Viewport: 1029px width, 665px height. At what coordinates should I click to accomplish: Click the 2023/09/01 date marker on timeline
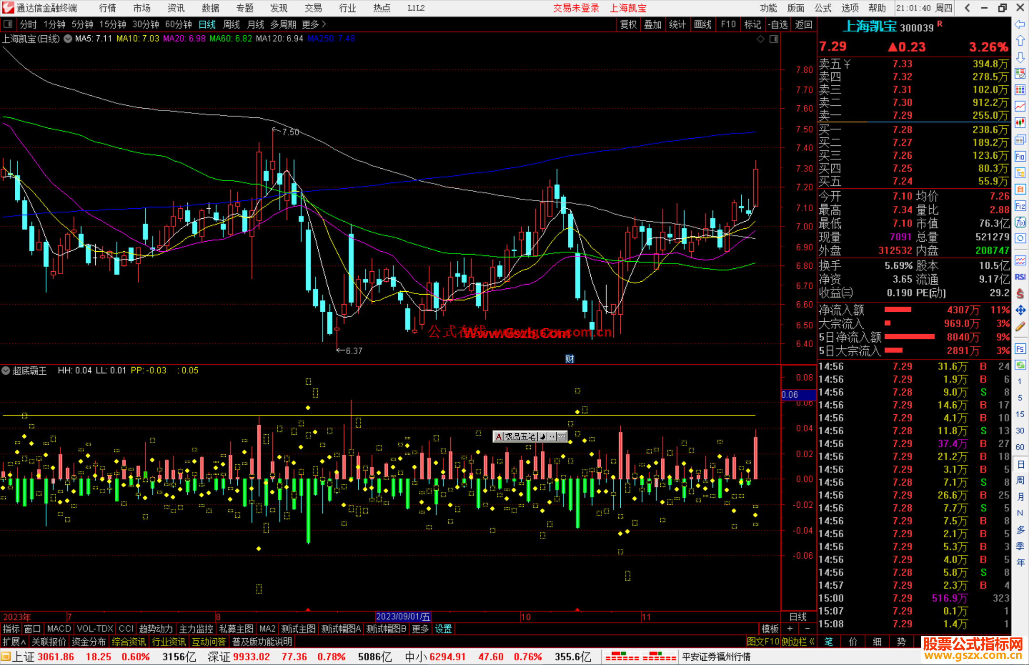click(x=403, y=616)
